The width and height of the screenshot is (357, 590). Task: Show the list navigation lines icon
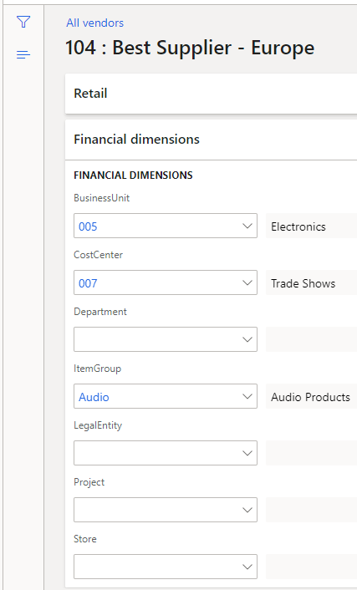(23, 55)
